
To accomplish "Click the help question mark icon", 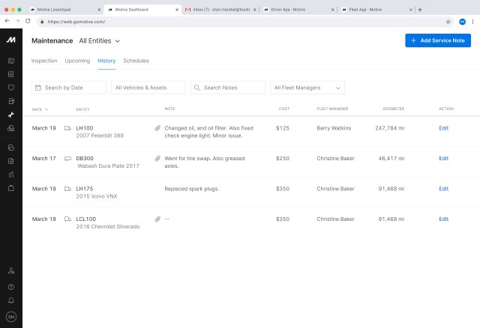I will (x=11, y=286).
